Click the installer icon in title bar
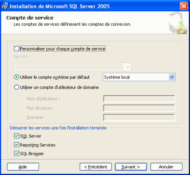This screenshot has height=175, width=190. pos(5,6)
